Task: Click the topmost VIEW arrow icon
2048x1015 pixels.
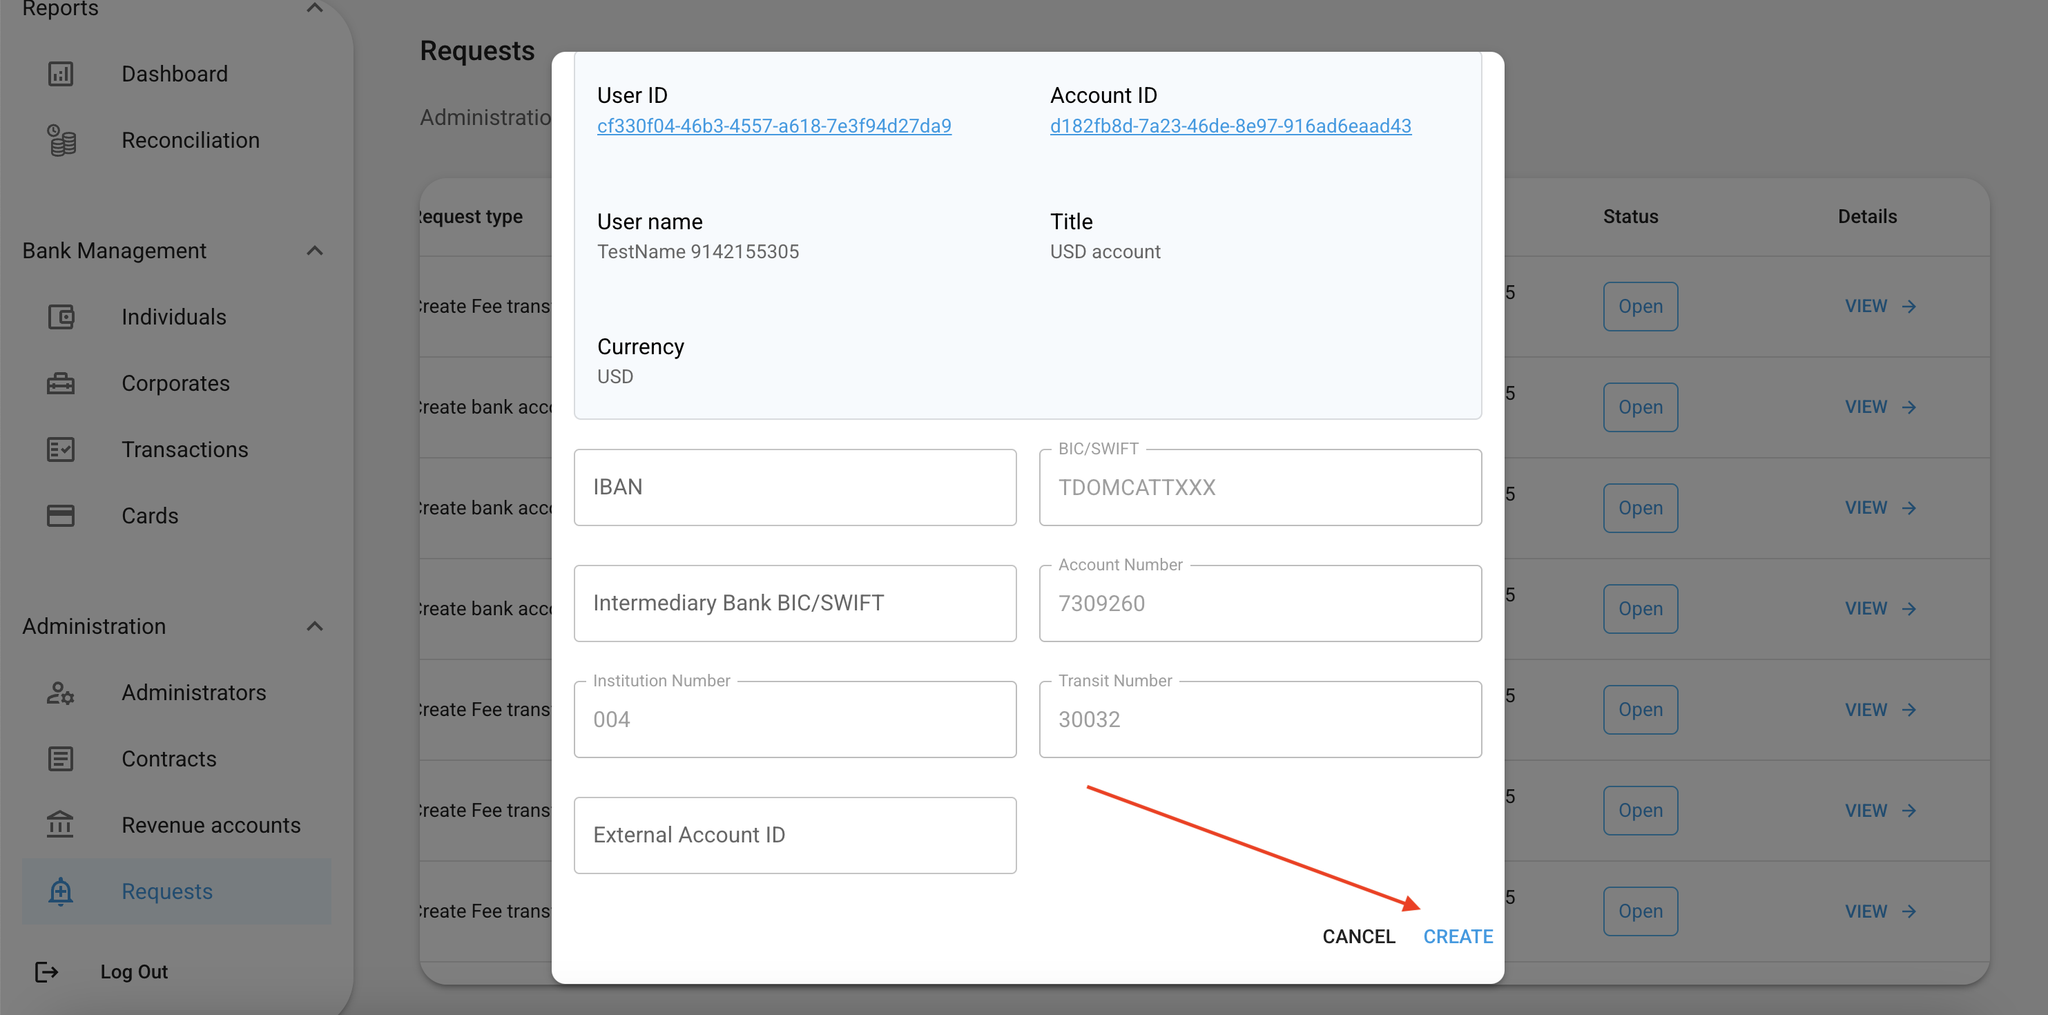Action: coord(1909,305)
